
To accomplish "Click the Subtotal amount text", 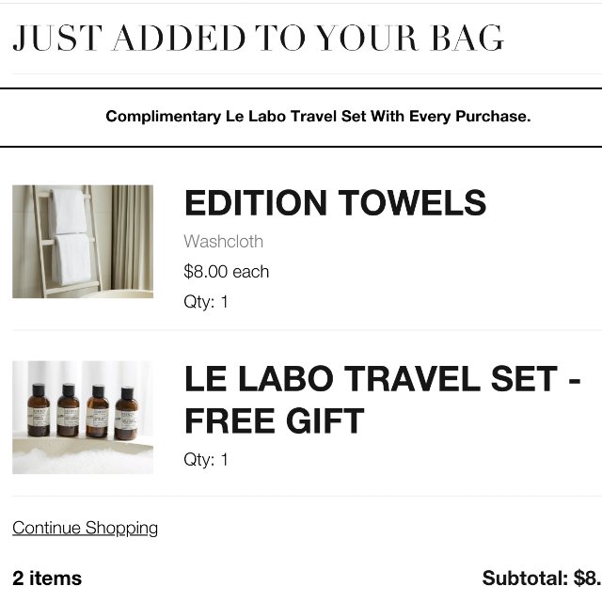I will 542,578.
